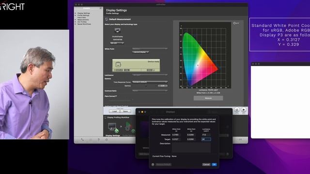The image size is (310, 174).
Task: Expand Display Settings in the Assets tree
Action: pyautogui.click(x=76, y=13)
